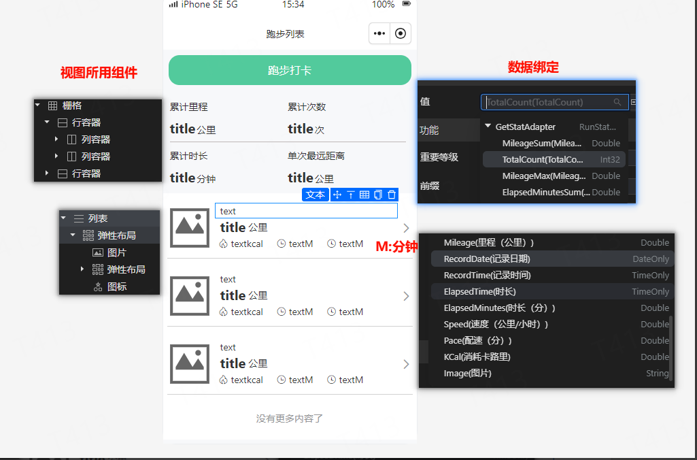Choose ElapsedMinutes(时长（分）) field
This screenshot has width=697, height=460.
pyautogui.click(x=553, y=308)
